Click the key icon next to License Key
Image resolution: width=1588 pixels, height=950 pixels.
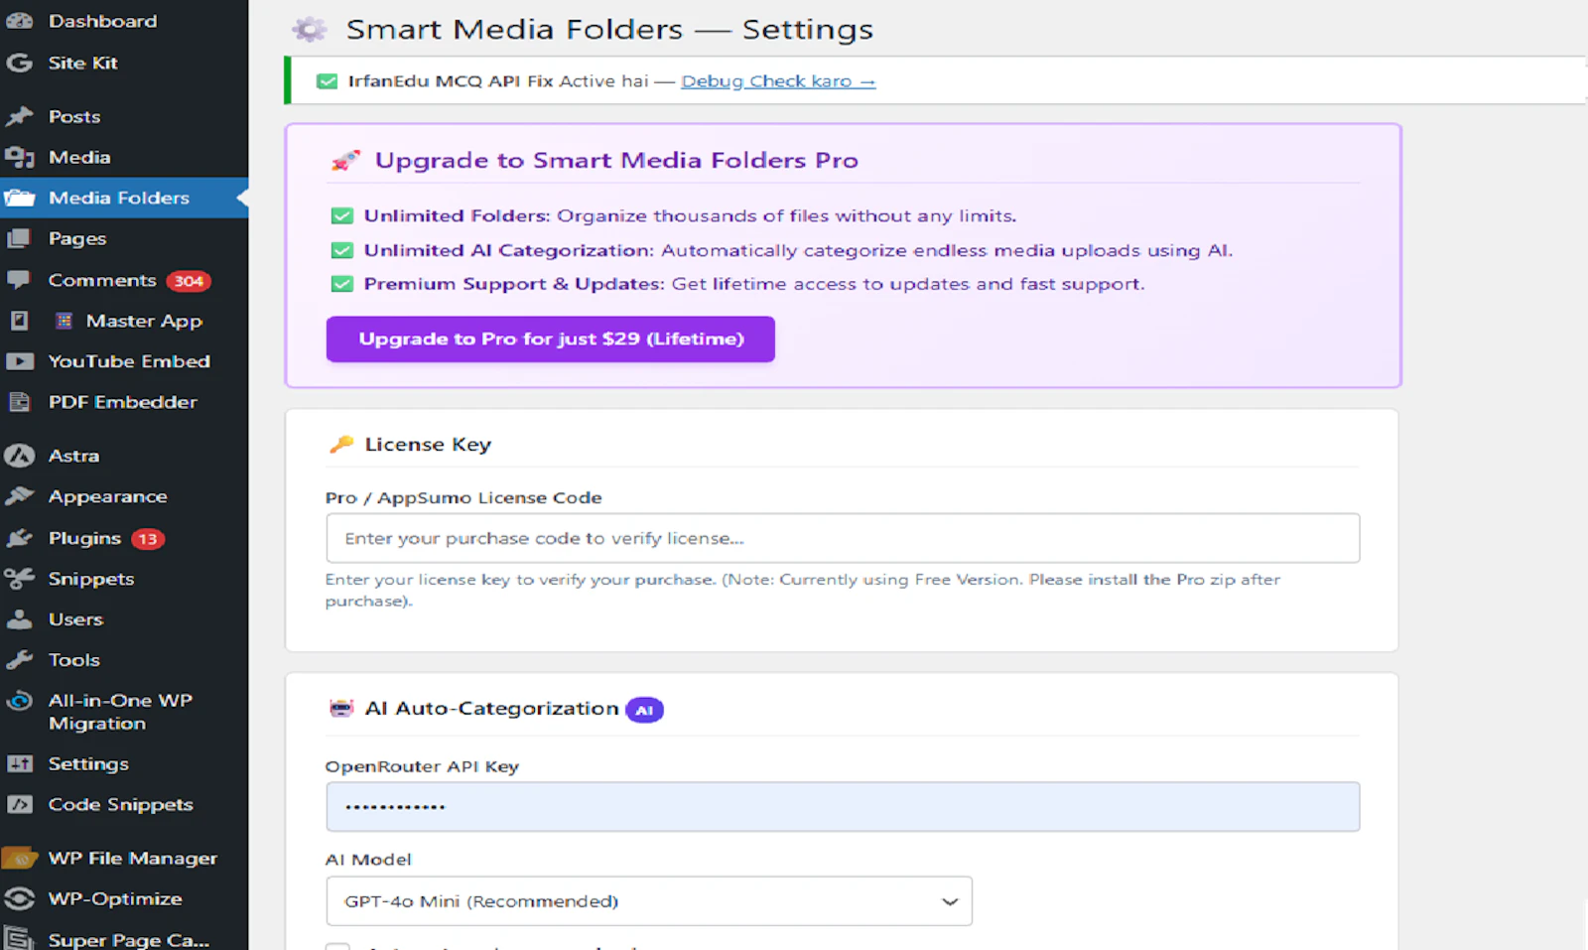click(x=341, y=444)
